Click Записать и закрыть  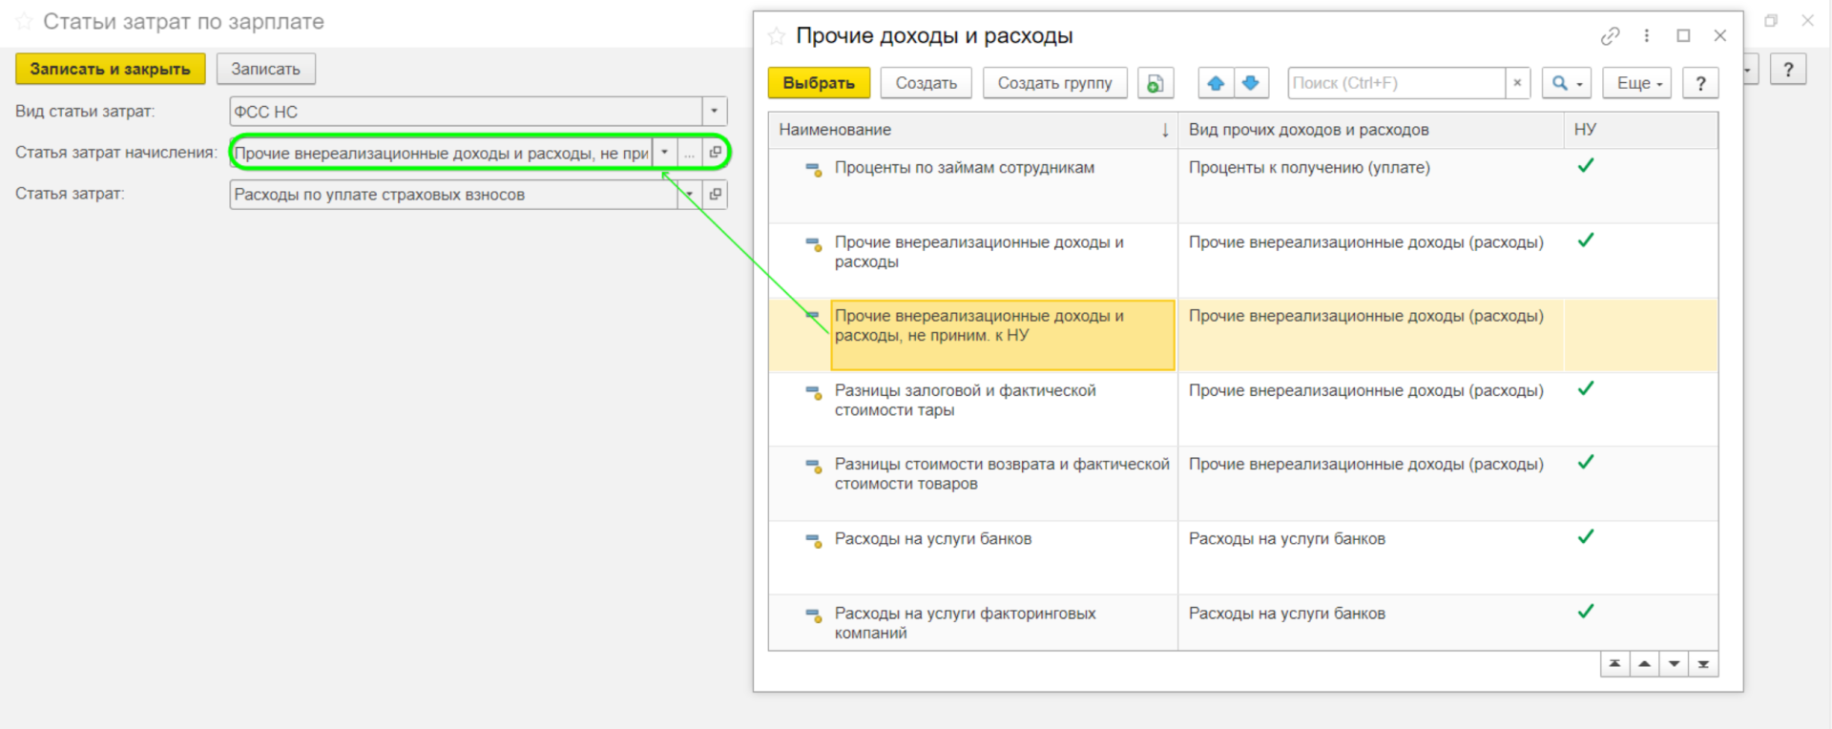click(110, 69)
